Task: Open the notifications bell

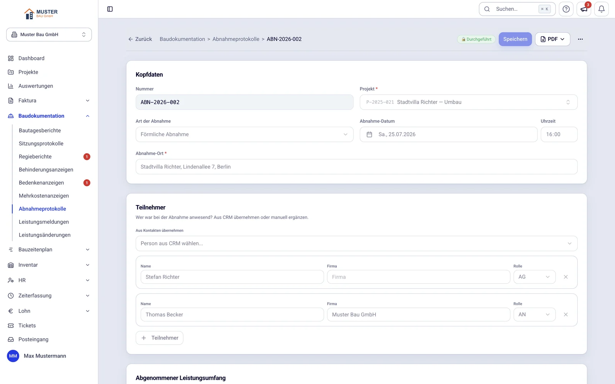Action: (602, 9)
